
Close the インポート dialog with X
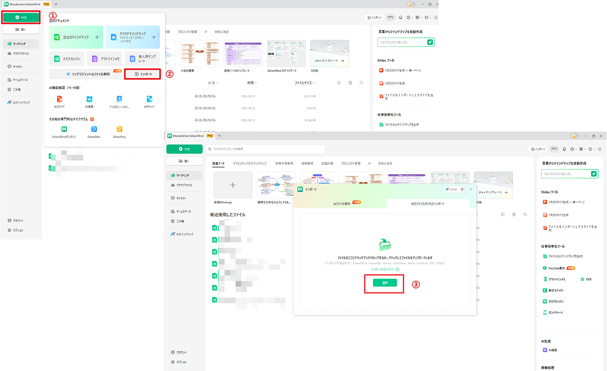point(471,190)
